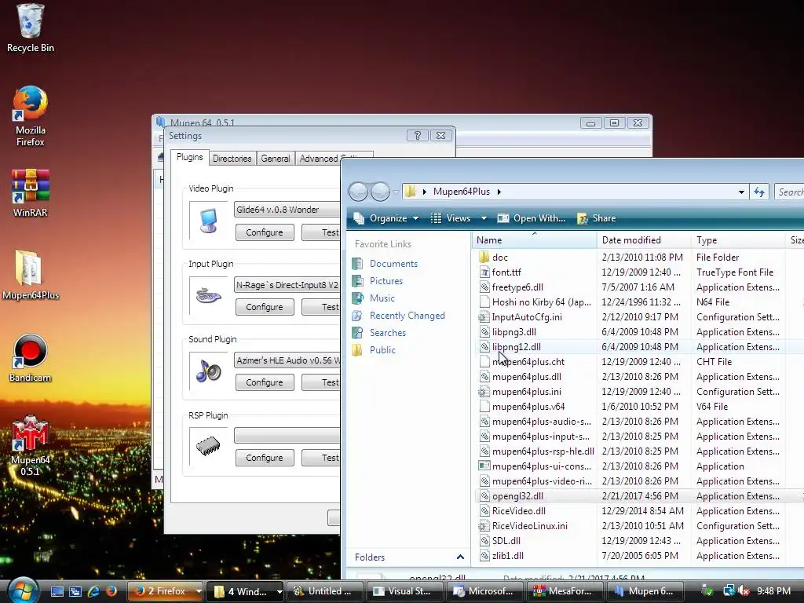Sort by the Name column header
Screen dimensions: 804x603
(x=534, y=240)
